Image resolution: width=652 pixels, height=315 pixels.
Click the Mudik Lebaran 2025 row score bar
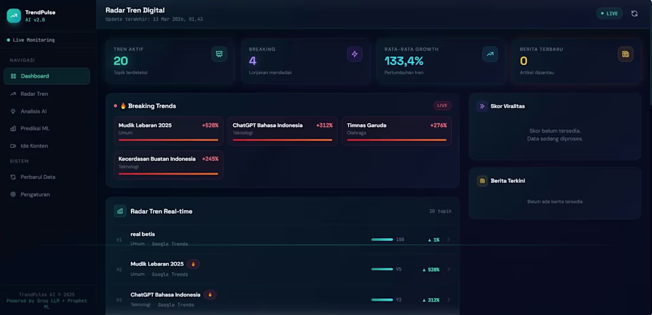click(x=382, y=269)
